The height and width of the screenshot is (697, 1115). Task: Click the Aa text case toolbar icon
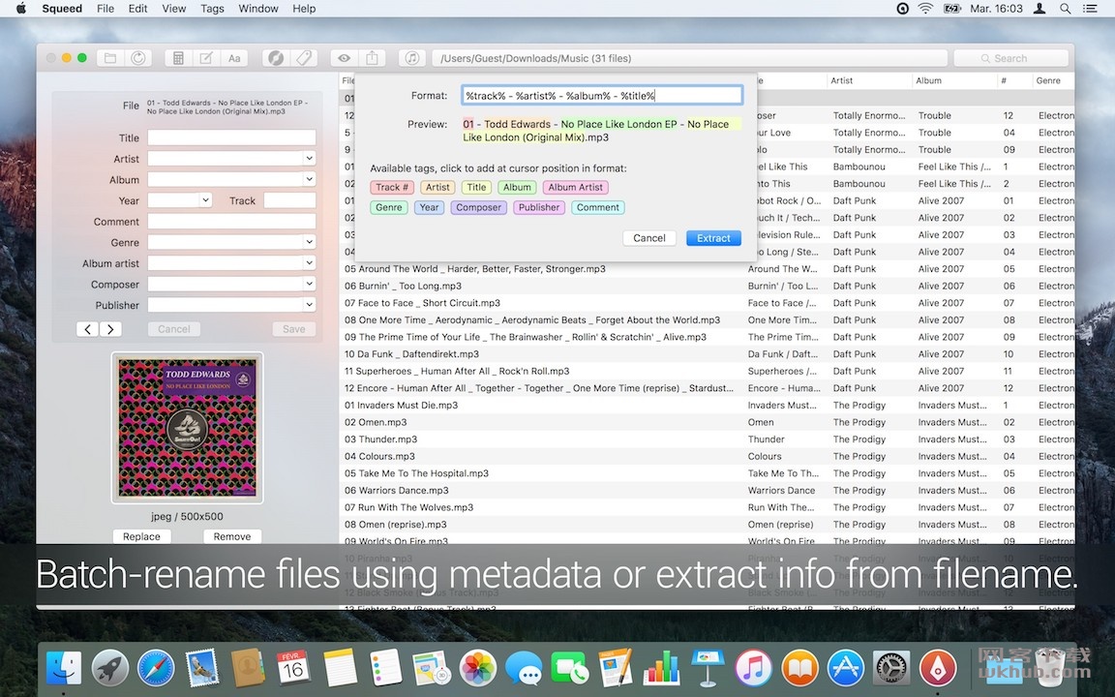point(234,58)
